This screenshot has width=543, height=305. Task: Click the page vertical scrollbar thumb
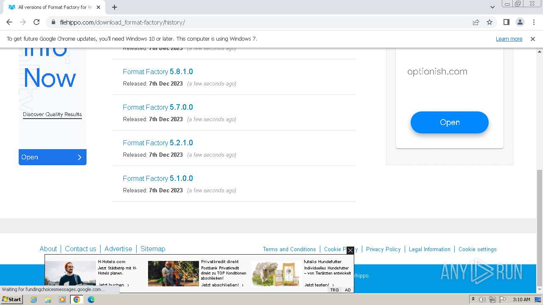540,229
